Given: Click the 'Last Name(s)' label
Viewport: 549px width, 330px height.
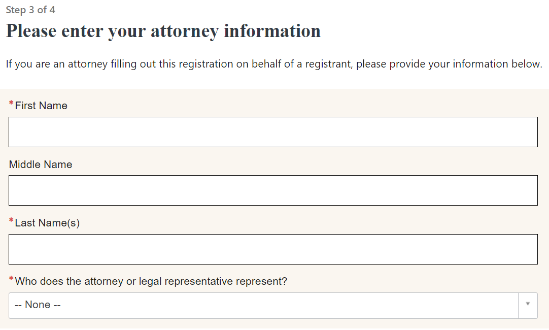Looking at the screenshot, I should tap(47, 223).
